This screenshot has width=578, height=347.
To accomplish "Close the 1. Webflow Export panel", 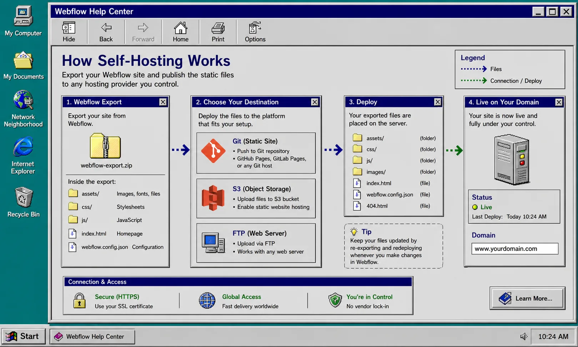I will click(163, 102).
